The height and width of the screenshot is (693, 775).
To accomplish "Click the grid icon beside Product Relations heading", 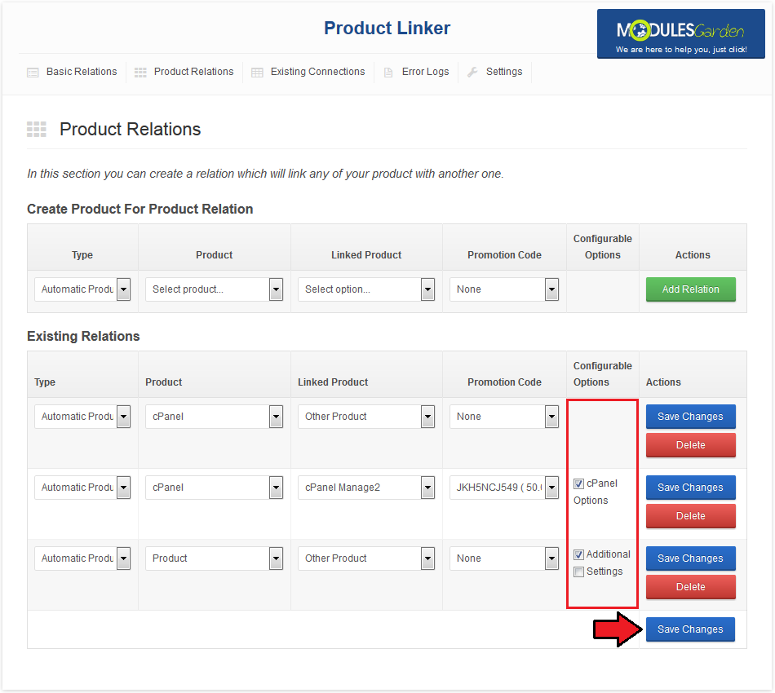I will [x=37, y=129].
